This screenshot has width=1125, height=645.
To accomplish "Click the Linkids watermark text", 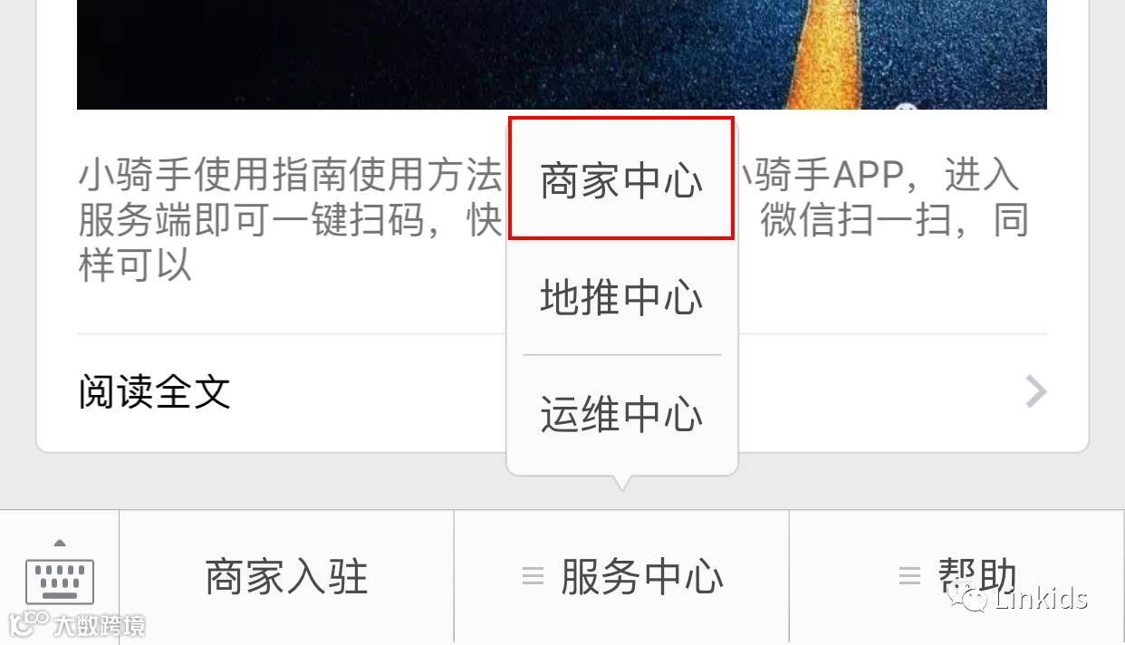I will click(1041, 599).
